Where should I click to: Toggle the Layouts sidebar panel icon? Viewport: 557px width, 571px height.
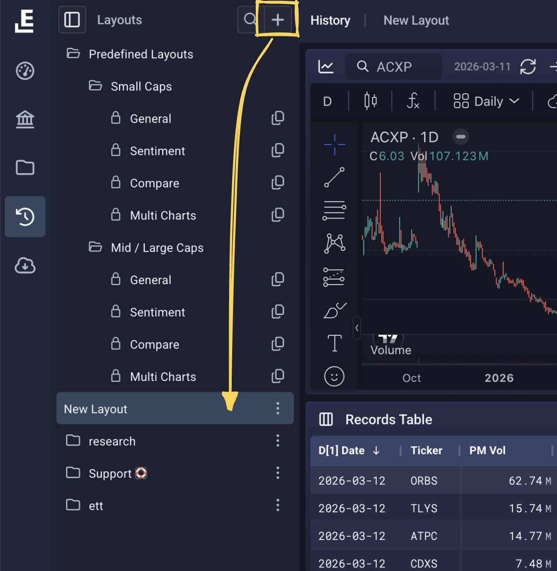(72, 20)
